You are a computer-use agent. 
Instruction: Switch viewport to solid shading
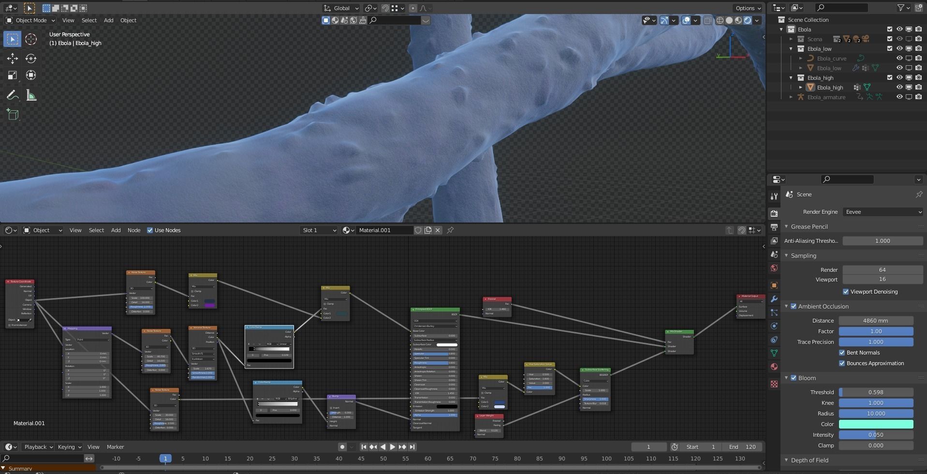pyautogui.click(x=729, y=20)
